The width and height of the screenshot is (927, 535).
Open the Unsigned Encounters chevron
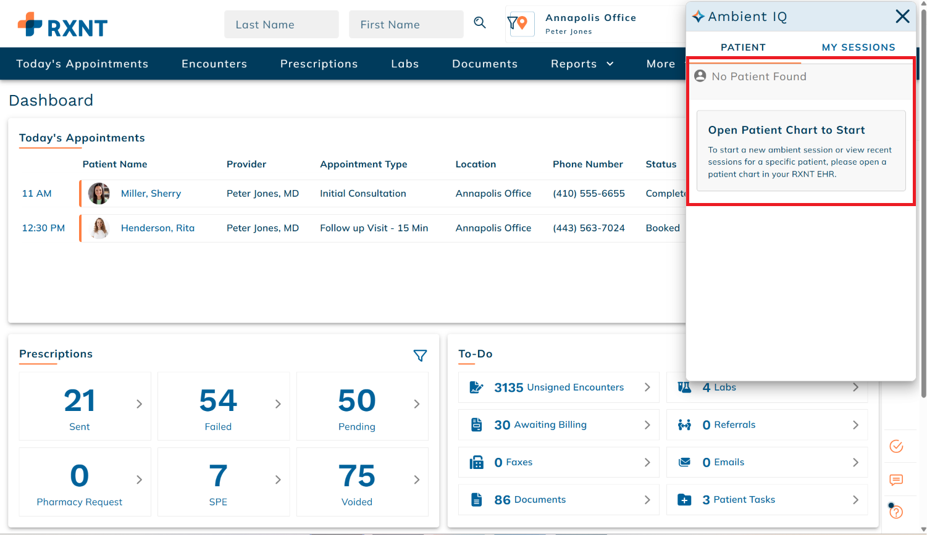[647, 387]
